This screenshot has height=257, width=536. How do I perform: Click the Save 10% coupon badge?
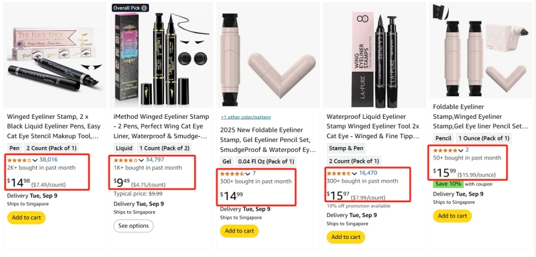coord(448,184)
